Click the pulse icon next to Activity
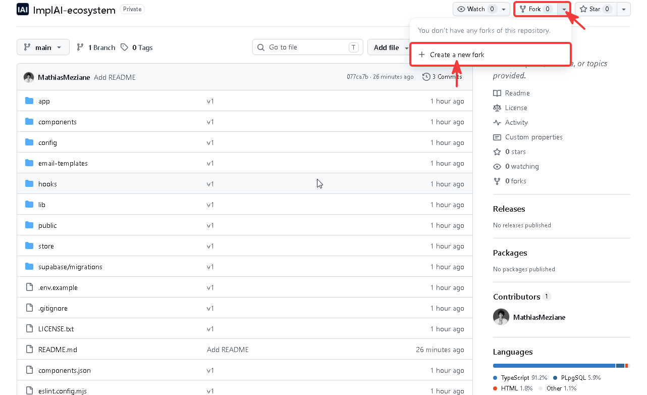 (x=497, y=122)
